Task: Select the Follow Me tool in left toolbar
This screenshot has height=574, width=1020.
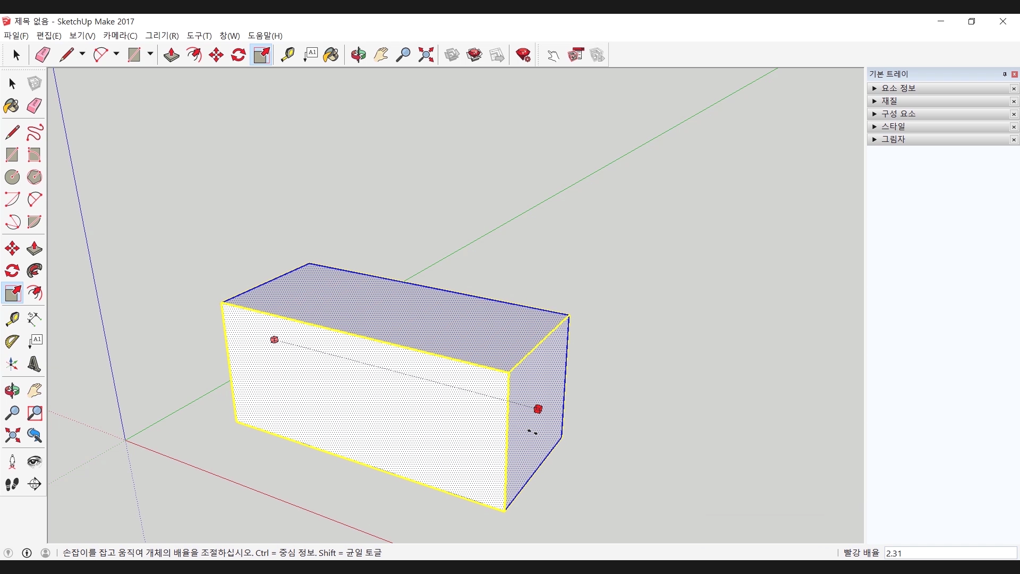Action: point(35,271)
